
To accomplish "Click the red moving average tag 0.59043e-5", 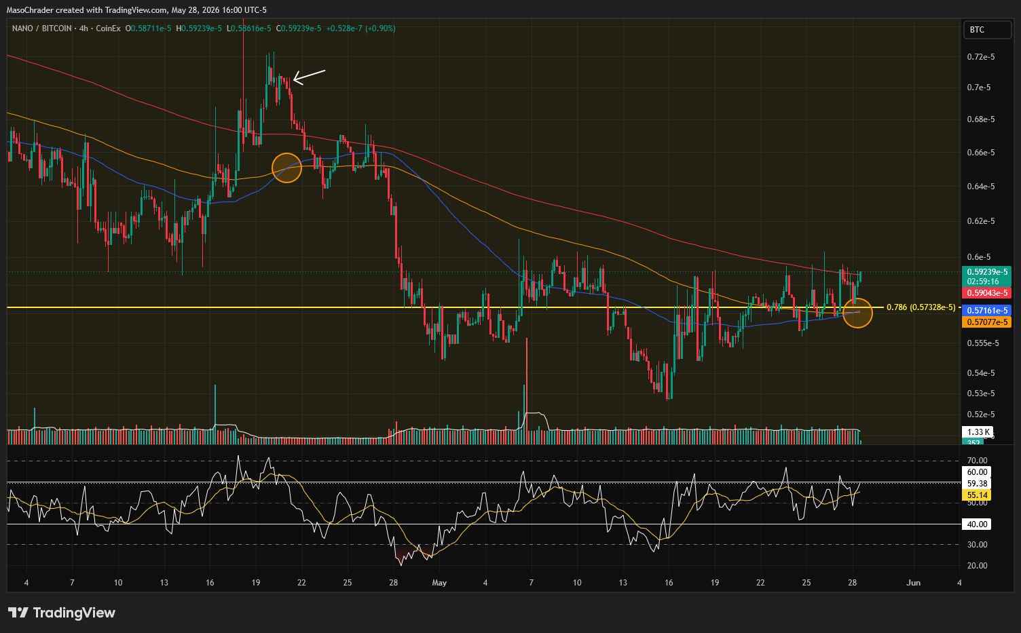I will [987, 293].
